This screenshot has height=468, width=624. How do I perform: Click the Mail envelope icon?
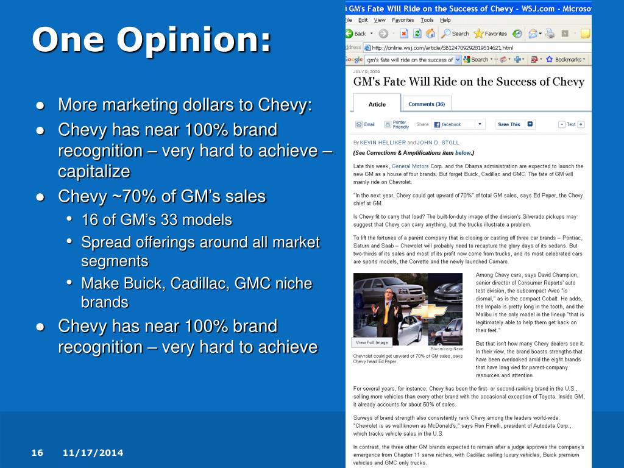click(533, 34)
